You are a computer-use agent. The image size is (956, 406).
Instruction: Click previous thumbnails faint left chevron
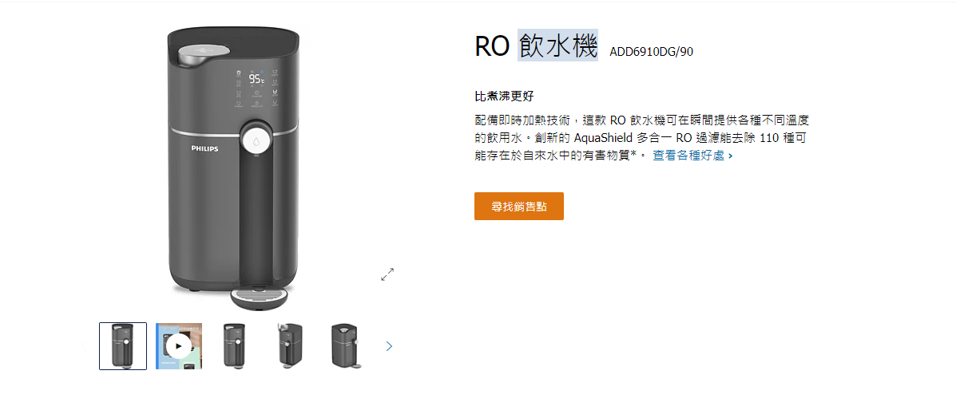click(x=85, y=346)
